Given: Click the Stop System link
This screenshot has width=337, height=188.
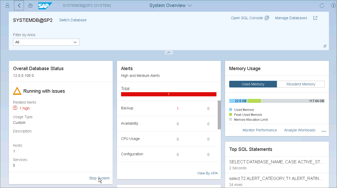Looking at the screenshot, I should pos(99,178).
